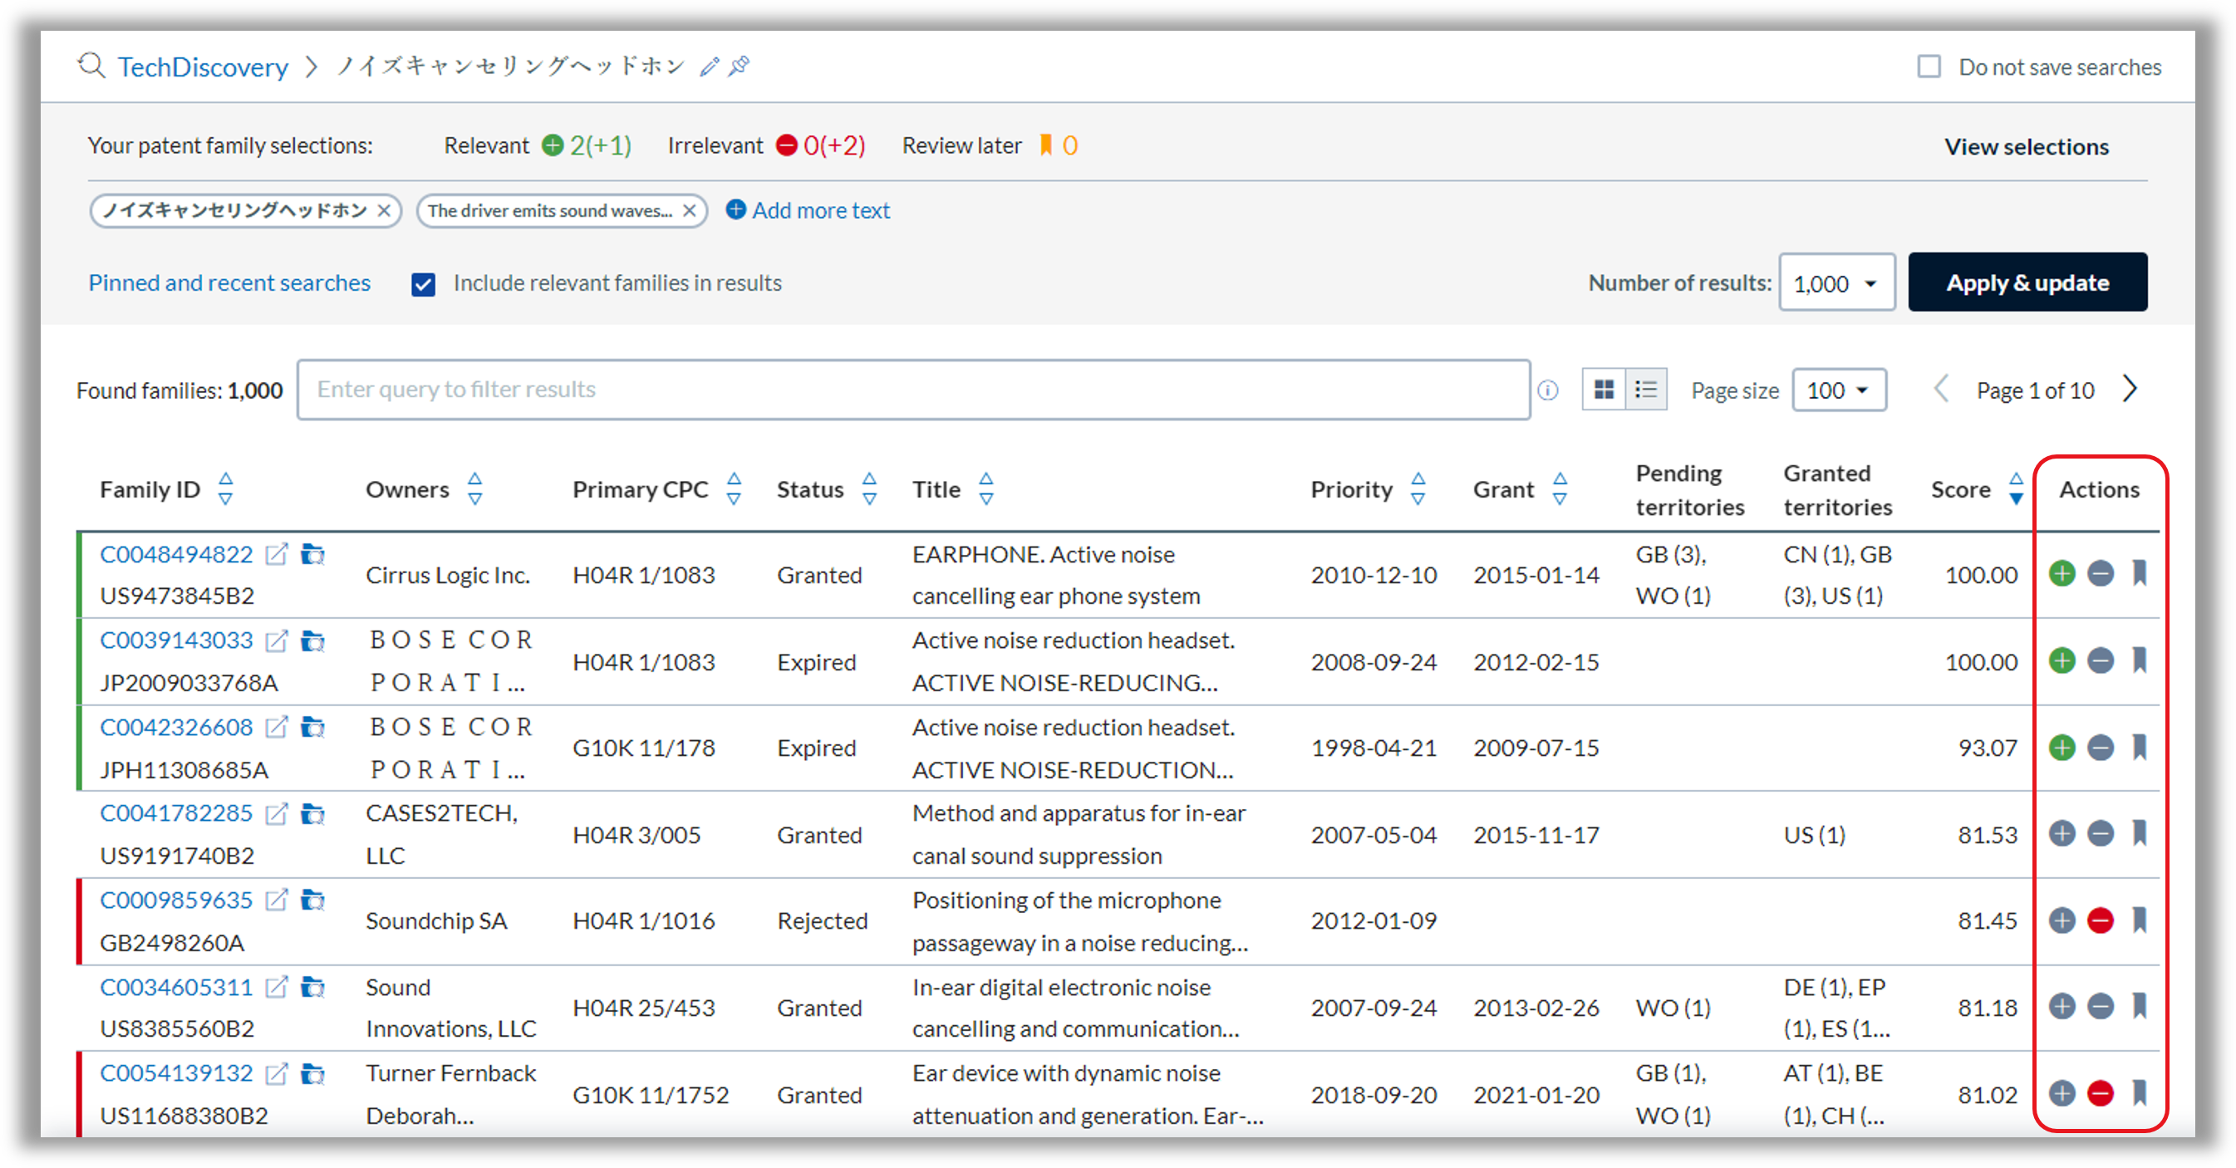
Task: Bookmark Cirrus Logic row for later review
Action: (2139, 573)
